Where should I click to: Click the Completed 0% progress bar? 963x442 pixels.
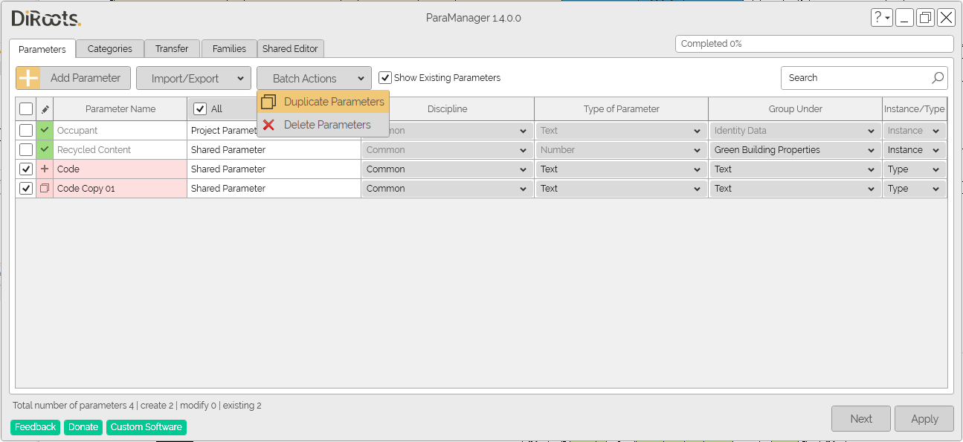pos(814,43)
